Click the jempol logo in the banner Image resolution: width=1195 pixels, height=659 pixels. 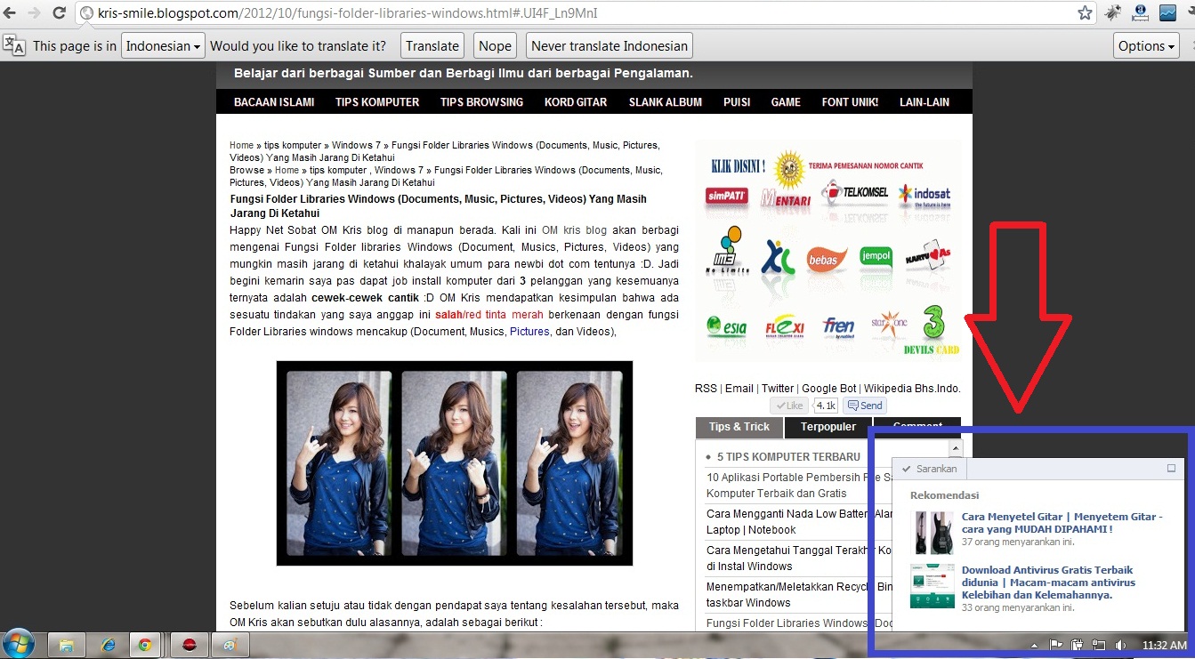tap(876, 257)
